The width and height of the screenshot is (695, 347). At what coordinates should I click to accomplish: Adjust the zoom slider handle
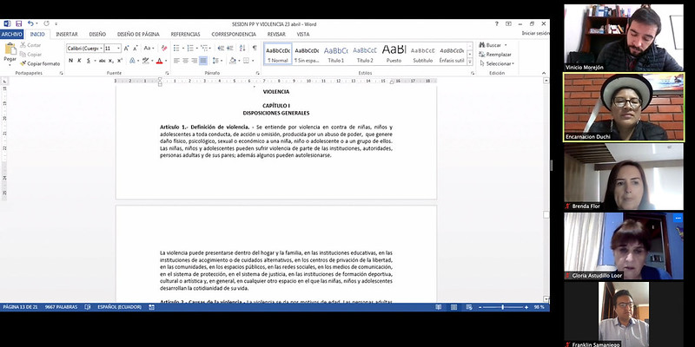502,307
